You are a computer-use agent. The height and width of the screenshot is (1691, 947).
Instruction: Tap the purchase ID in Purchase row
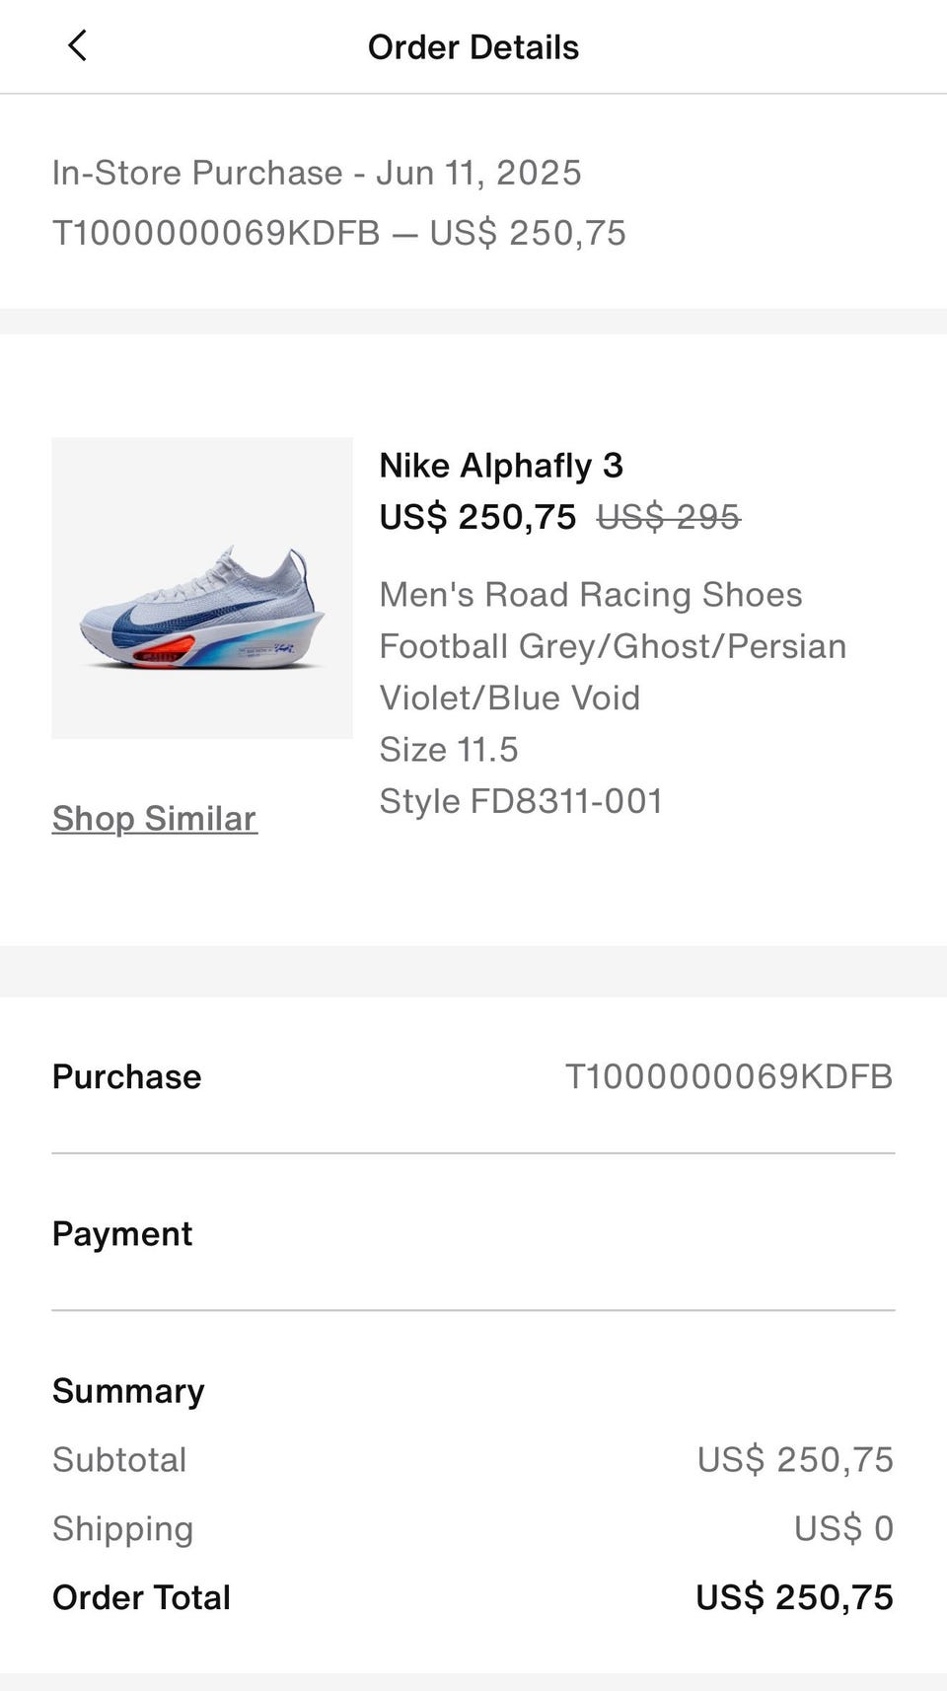(728, 1076)
